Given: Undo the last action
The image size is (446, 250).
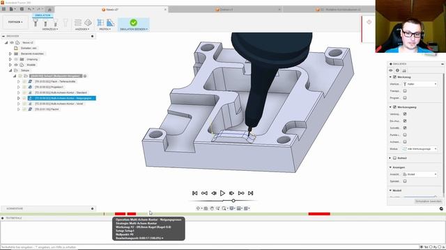Looking at the screenshot, I should point(29,9).
